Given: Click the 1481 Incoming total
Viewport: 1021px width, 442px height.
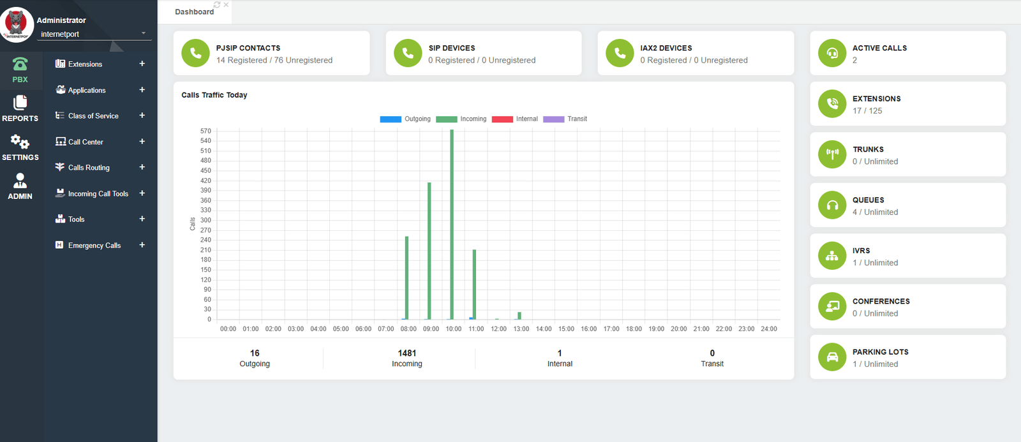Looking at the screenshot, I should click(x=407, y=353).
